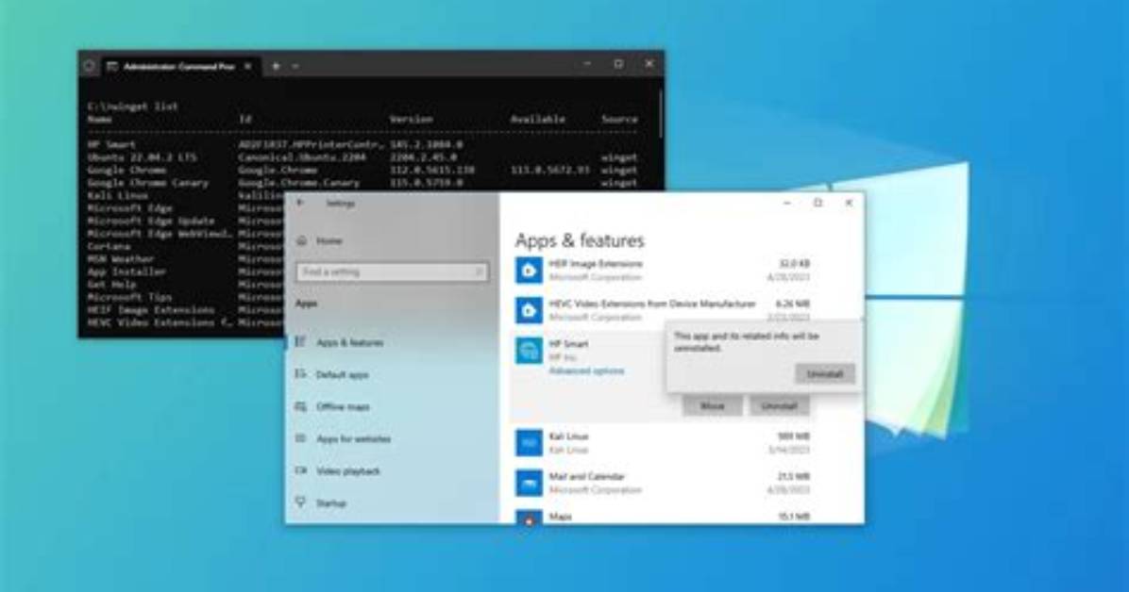Click the HEIF Image Extensions app icon

529,270
